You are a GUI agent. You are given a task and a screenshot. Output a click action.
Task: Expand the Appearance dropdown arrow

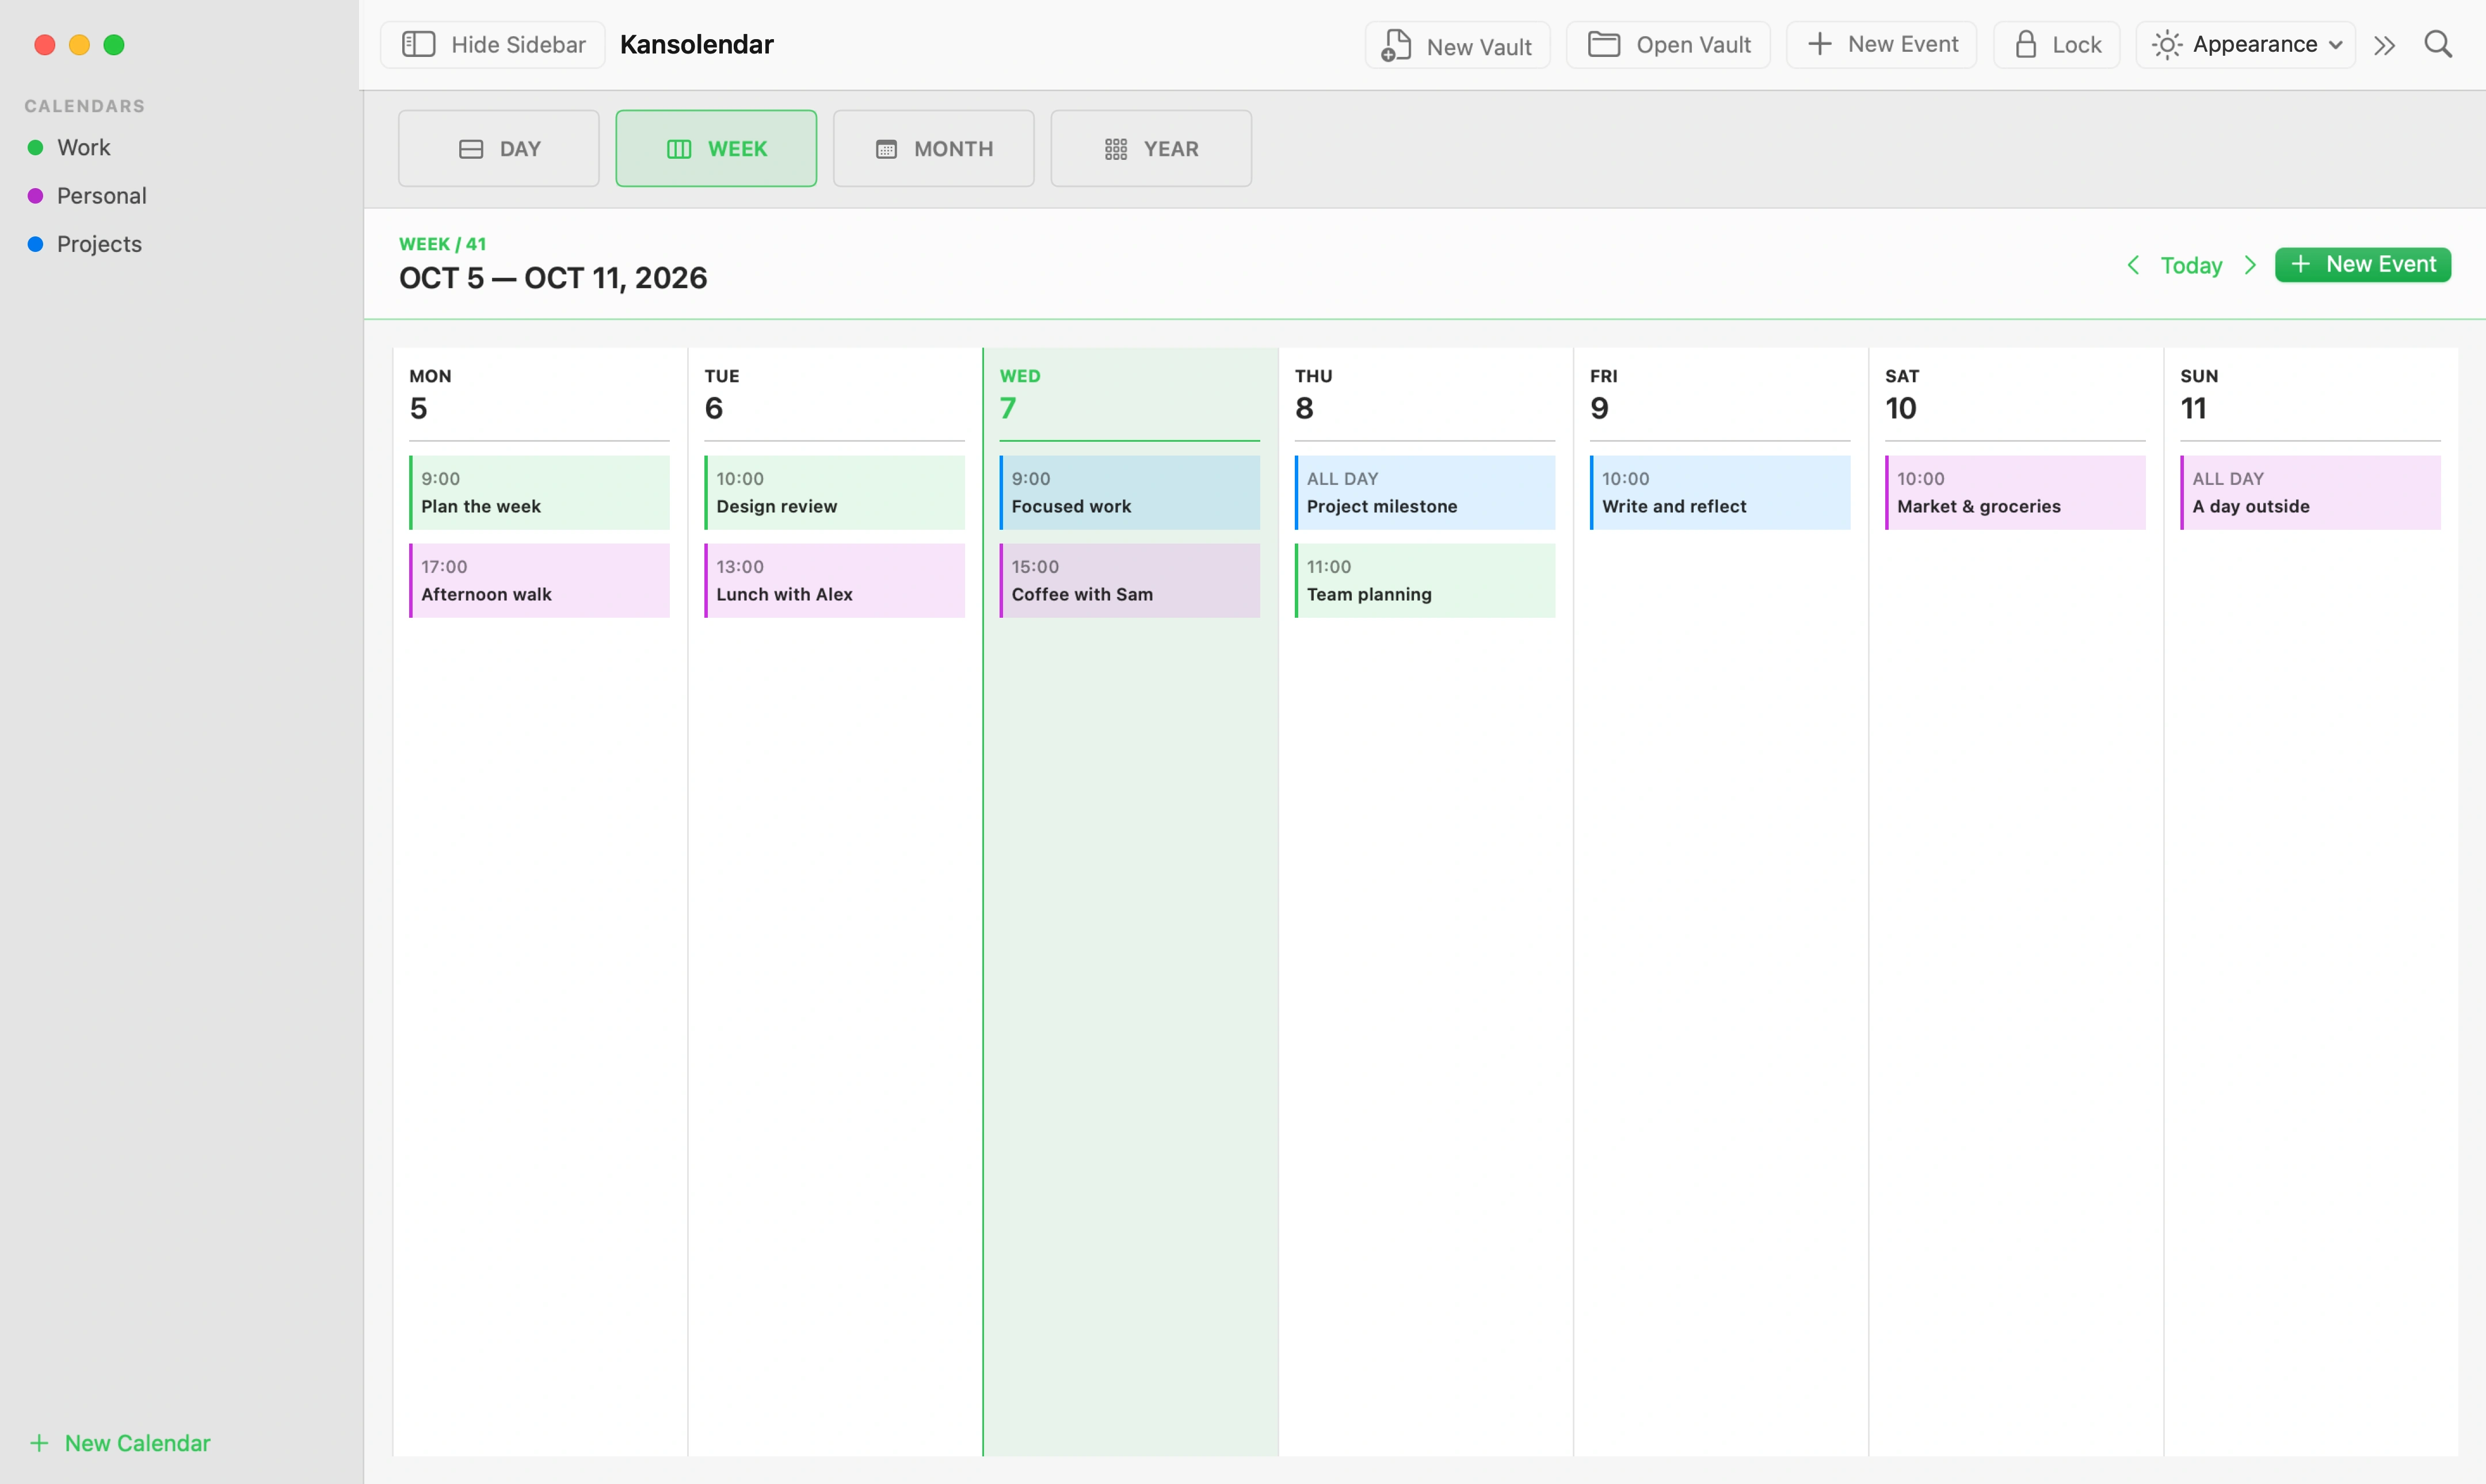(2336, 45)
